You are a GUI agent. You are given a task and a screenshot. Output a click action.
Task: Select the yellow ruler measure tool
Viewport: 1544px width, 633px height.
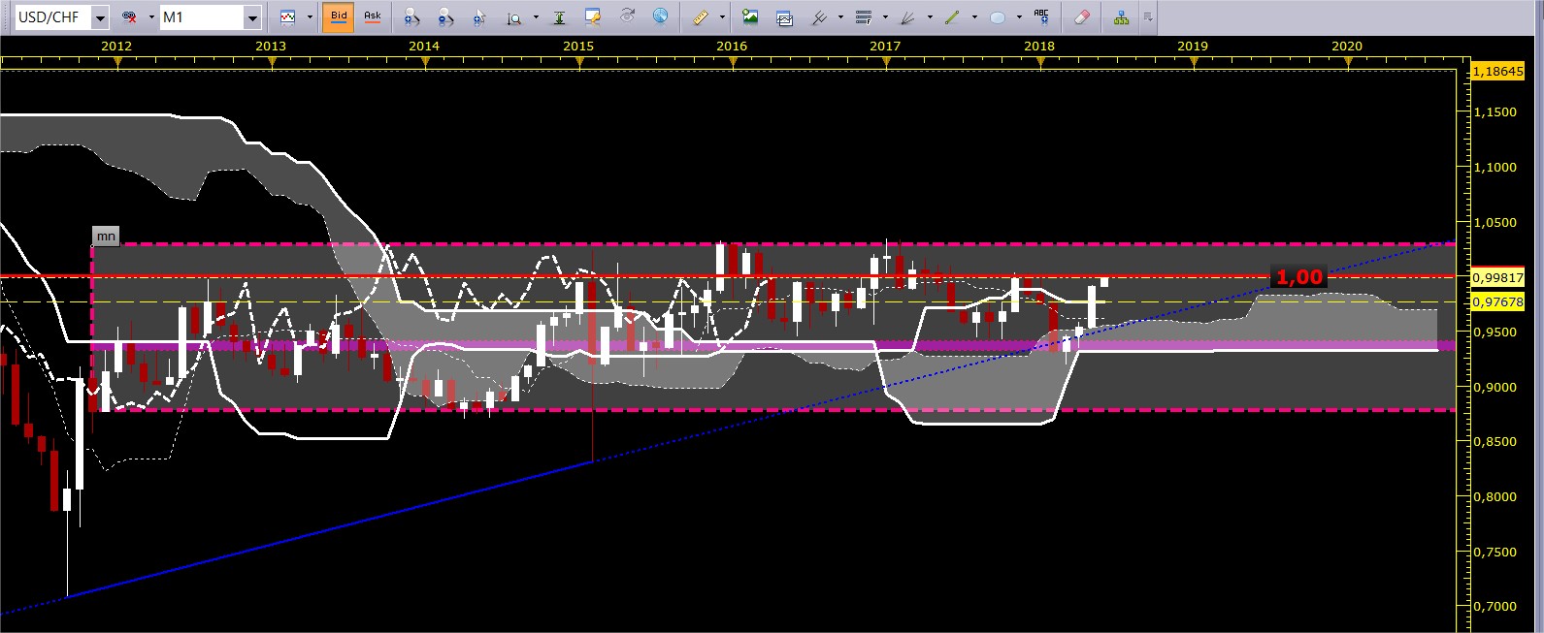(x=701, y=16)
